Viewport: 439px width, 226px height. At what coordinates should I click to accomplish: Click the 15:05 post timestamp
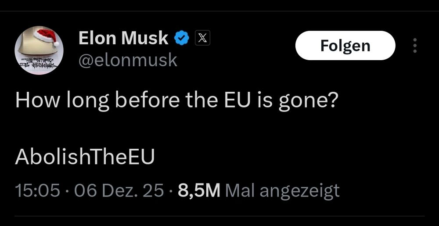[x=37, y=190]
